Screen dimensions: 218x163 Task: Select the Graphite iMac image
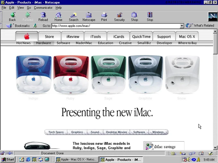(146, 75)
